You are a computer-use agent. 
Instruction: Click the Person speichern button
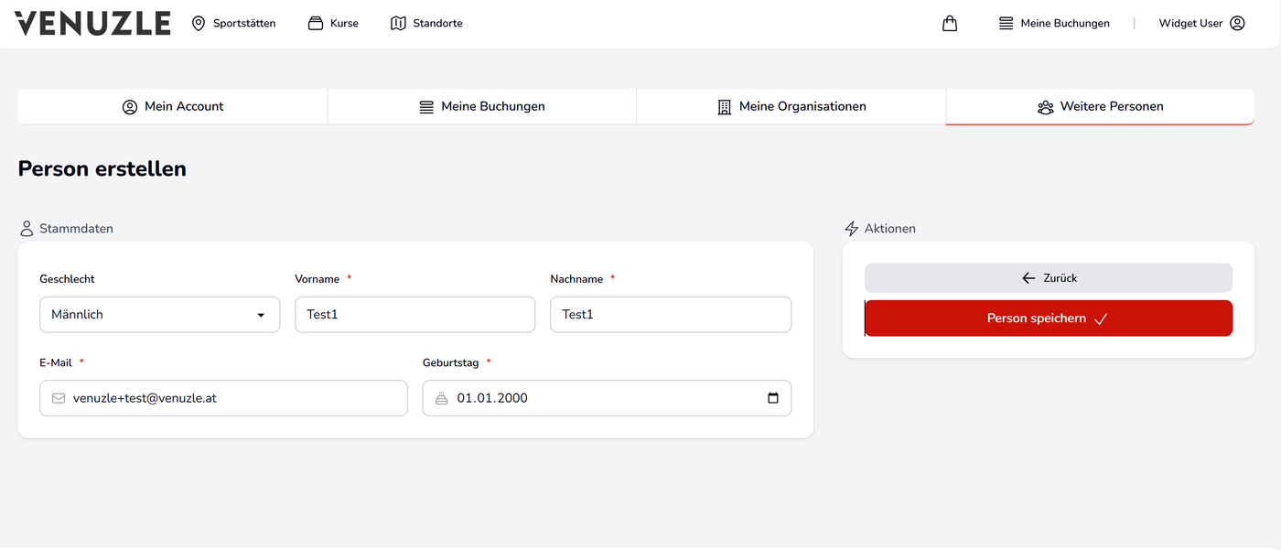pos(1049,318)
